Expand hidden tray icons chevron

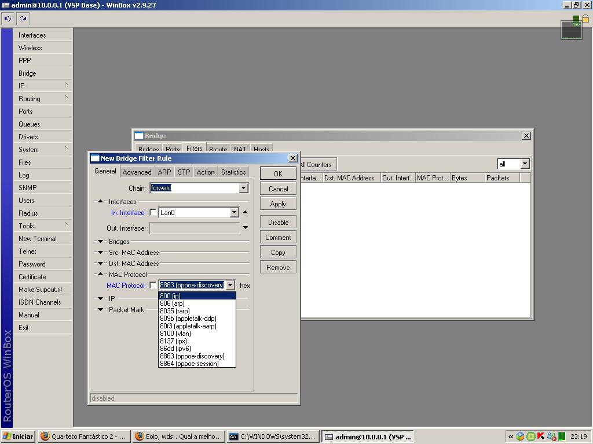click(x=511, y=437)
